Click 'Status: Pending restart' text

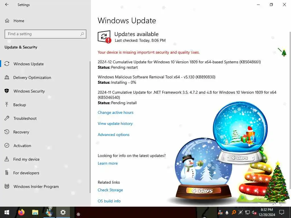click(118, 68)
